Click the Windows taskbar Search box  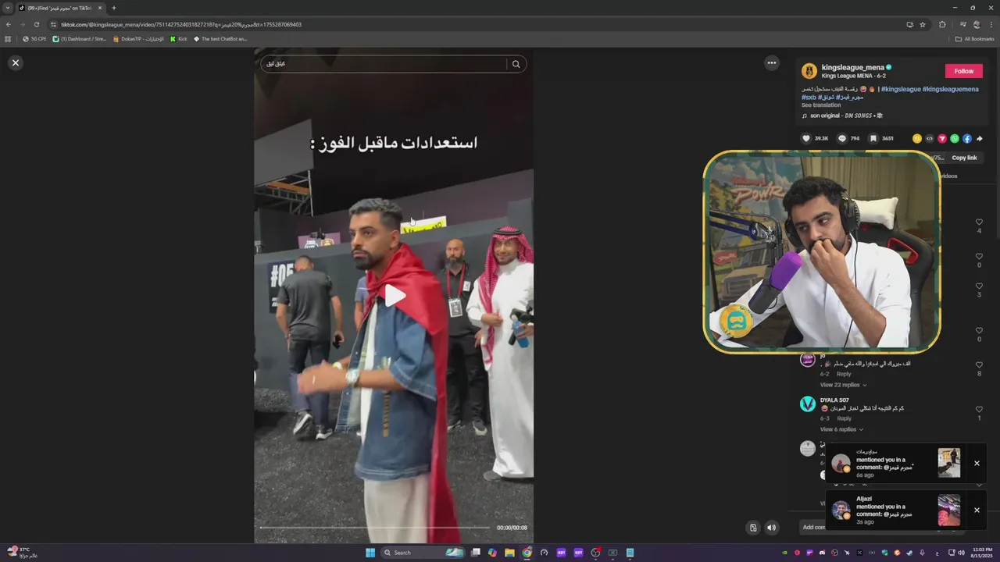pyautogui.click(x=423, y=553)
